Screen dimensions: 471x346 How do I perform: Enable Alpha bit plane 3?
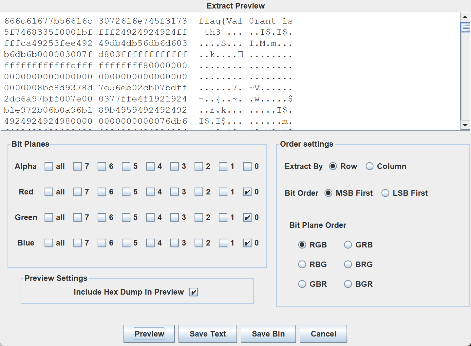(x=175, y=166)
